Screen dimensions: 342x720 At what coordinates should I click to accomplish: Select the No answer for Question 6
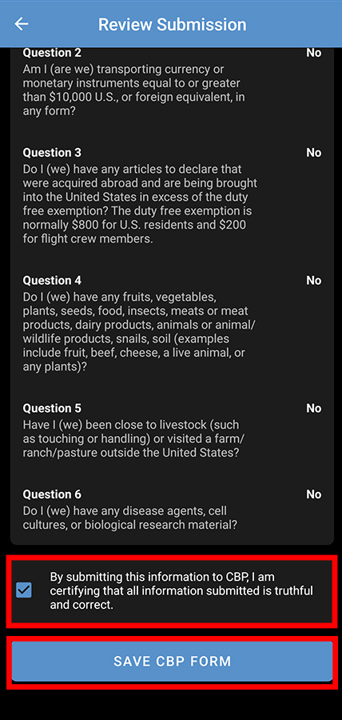(x=314, y=494)
